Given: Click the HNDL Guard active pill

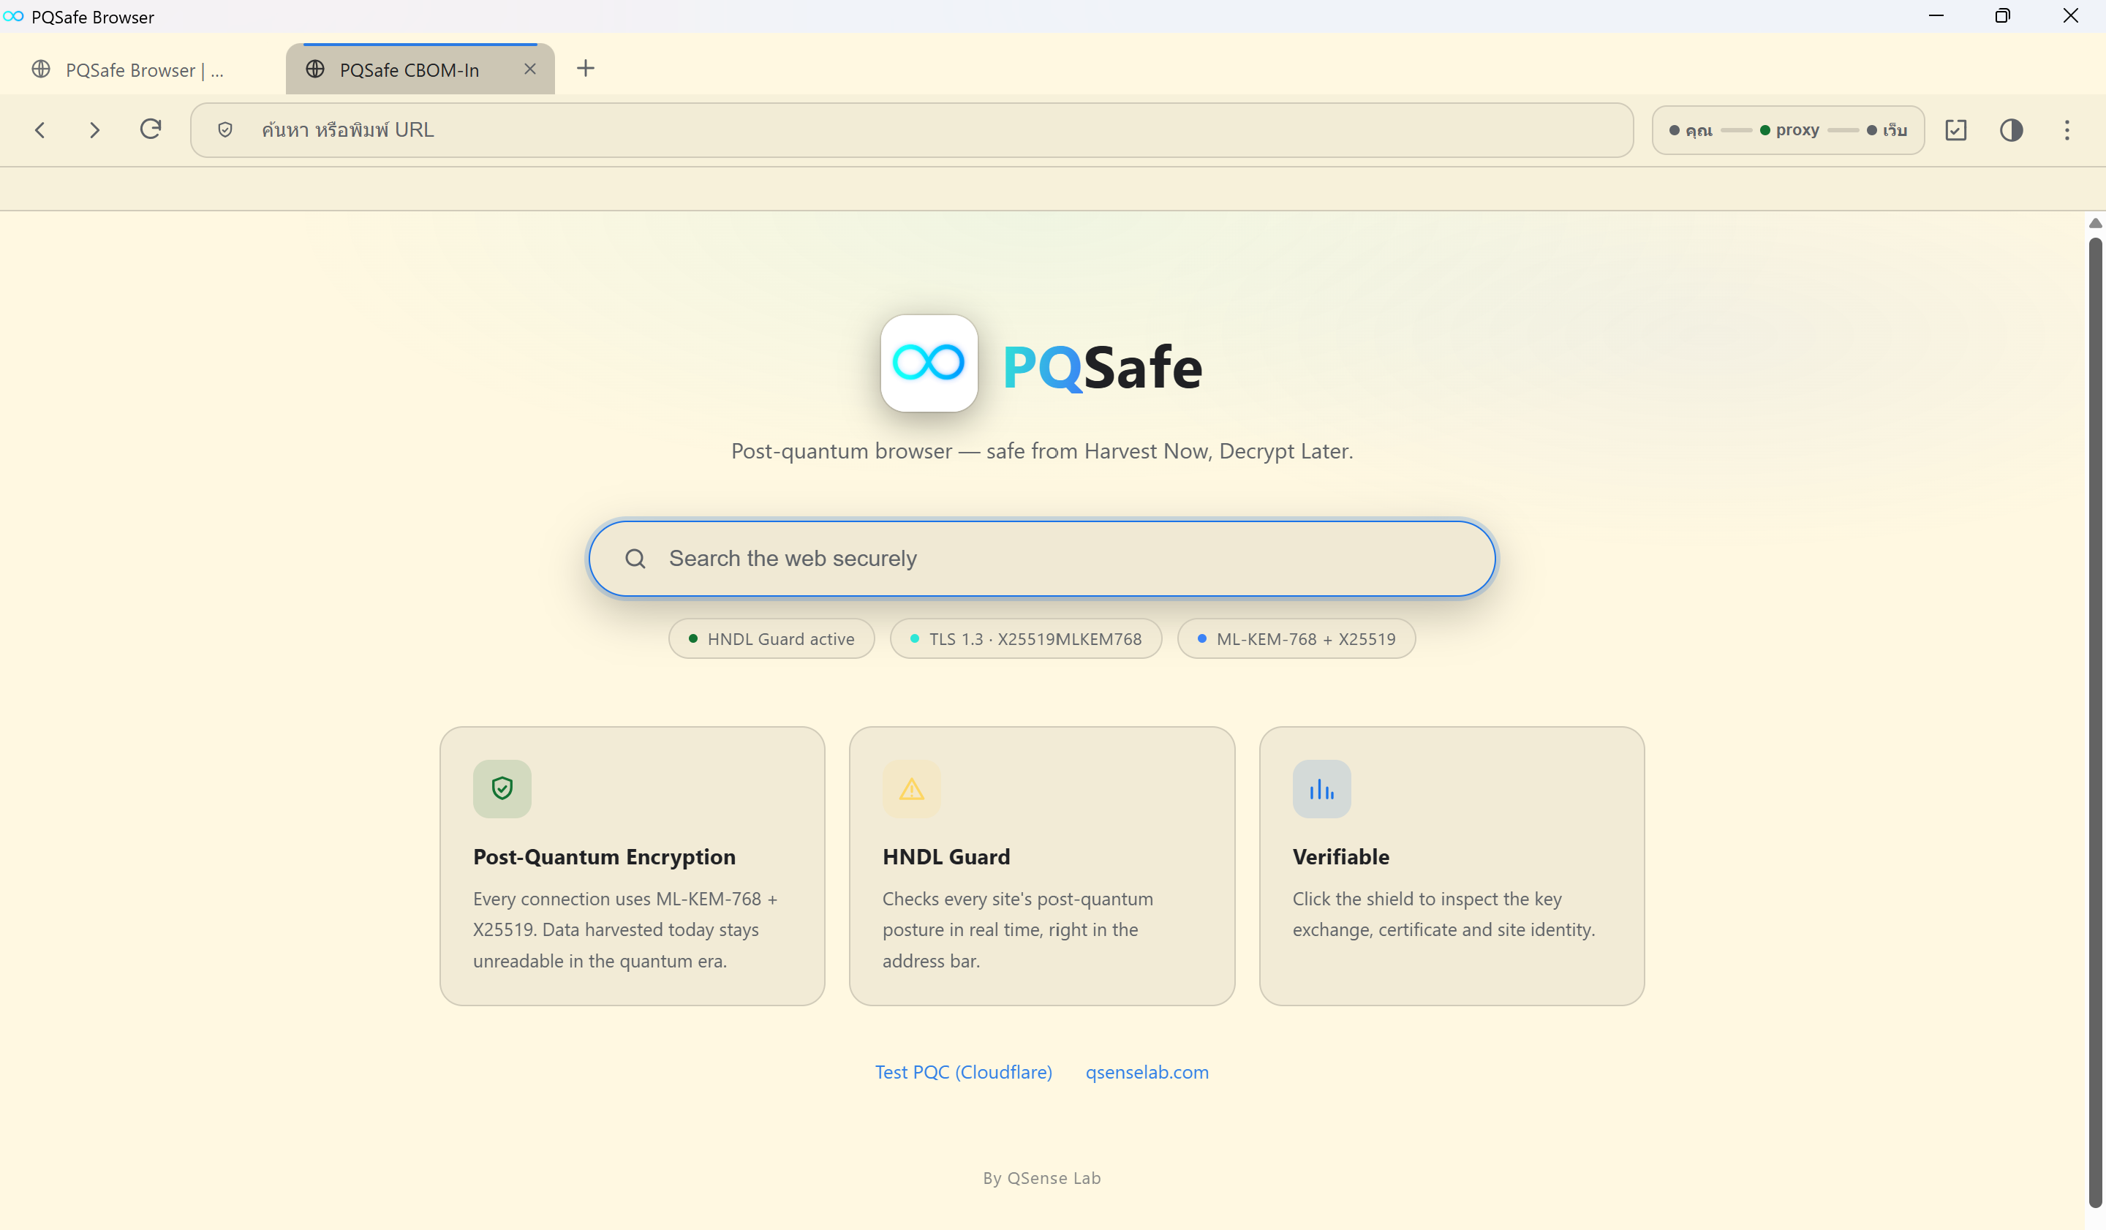Looking at the screenshot, I should click(x=771, y=638).
